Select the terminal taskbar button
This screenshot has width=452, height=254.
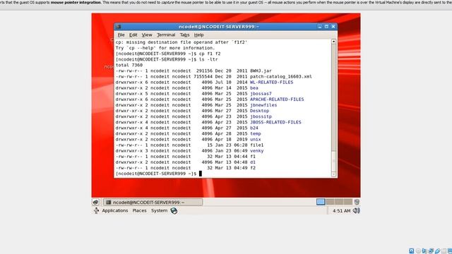[153, 202]
